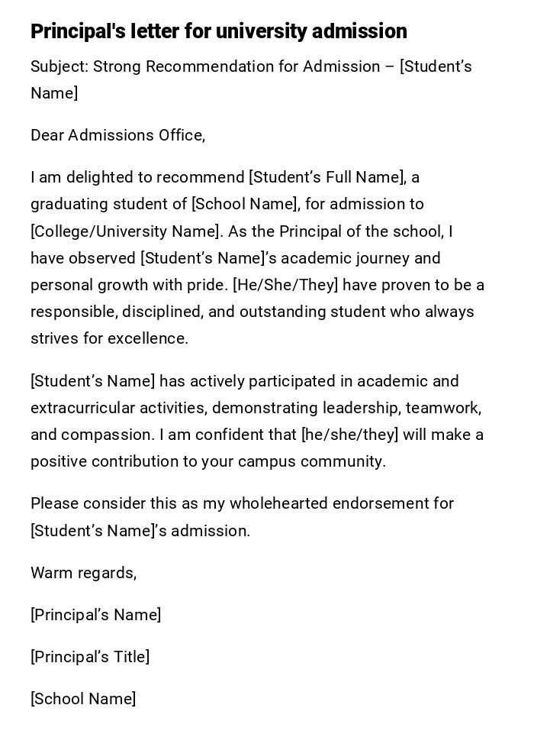
Task: Click the word "excellence" in first paragraph
Action: tap(148, 338)
